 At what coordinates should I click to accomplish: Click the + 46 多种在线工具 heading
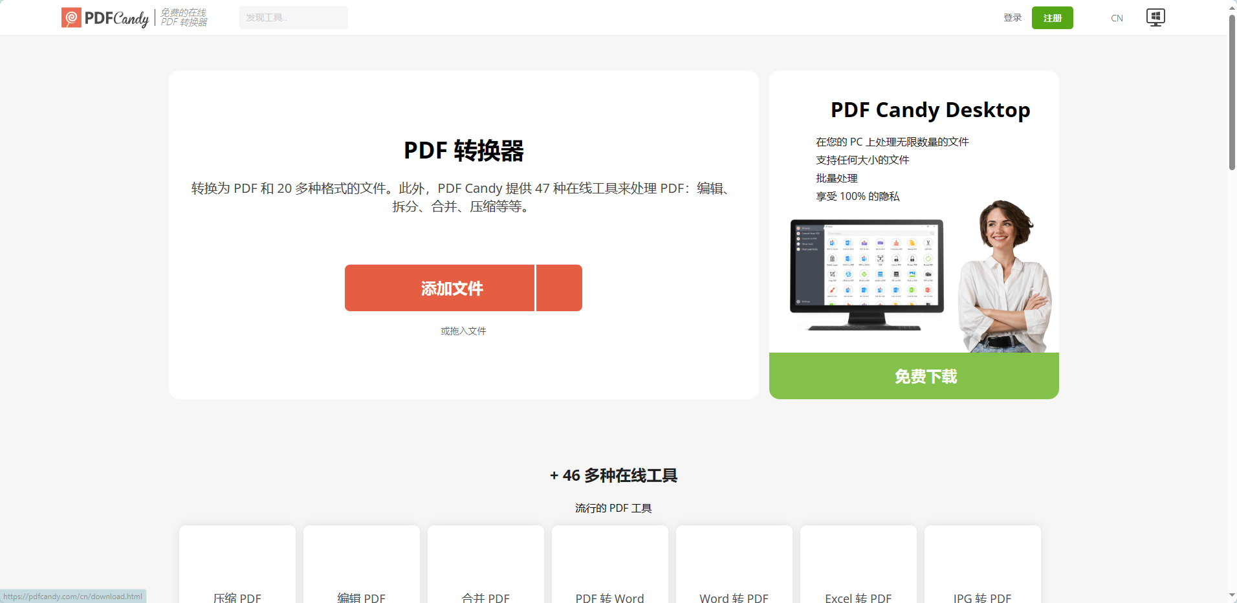613,476
